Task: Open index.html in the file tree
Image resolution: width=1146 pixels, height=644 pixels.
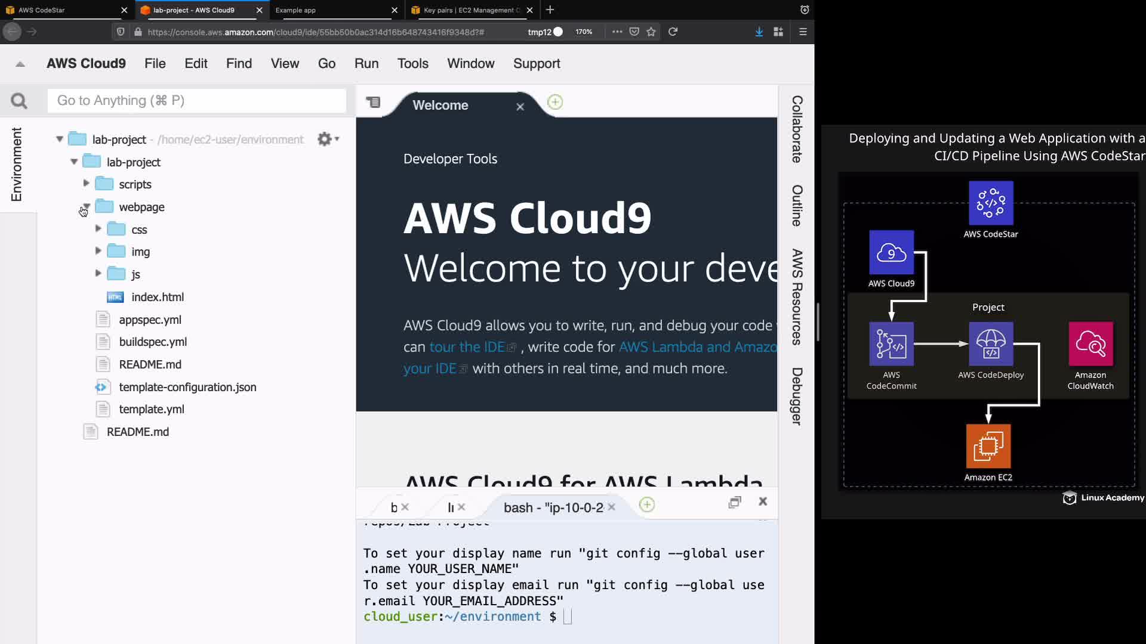Action: 157,297
